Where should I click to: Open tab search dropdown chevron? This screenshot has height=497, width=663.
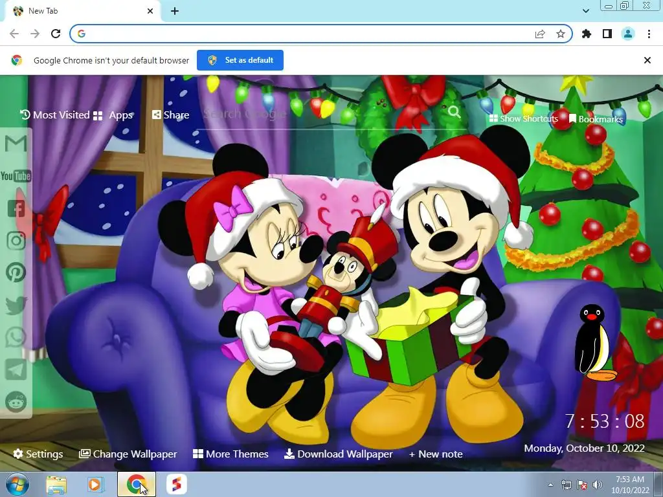click(586, 11)
